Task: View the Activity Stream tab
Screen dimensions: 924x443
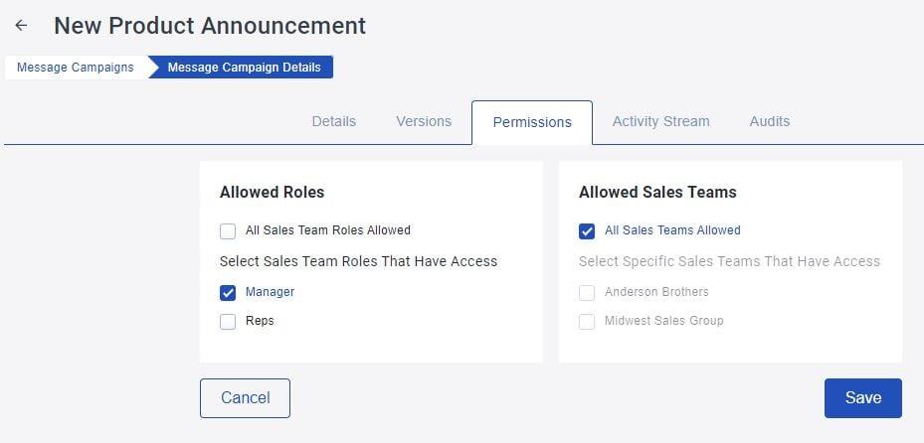Action: pyautogui.click(x=660, y=121)
